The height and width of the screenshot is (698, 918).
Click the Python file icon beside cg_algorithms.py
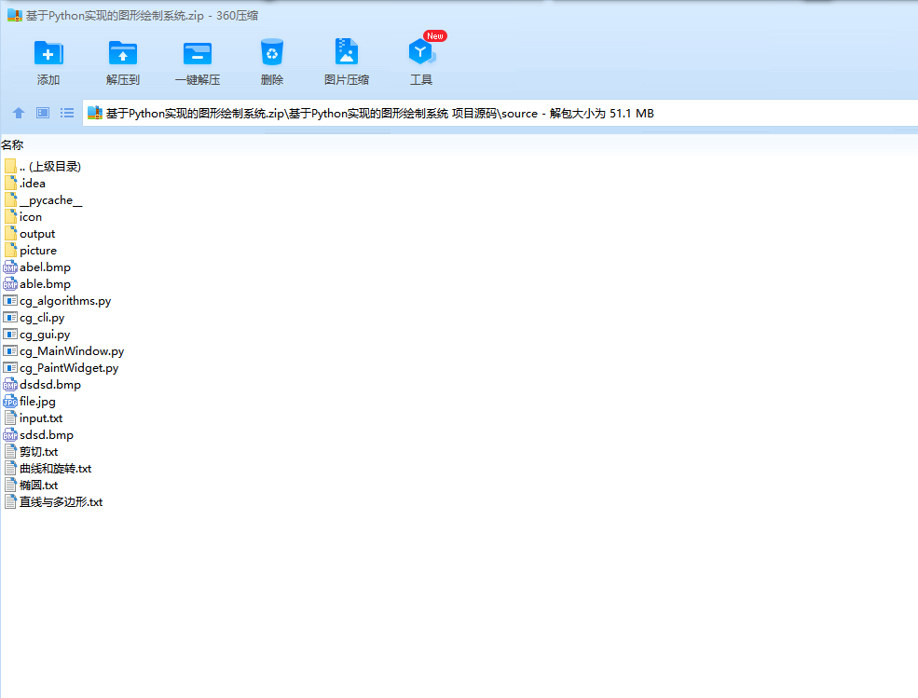10,301
